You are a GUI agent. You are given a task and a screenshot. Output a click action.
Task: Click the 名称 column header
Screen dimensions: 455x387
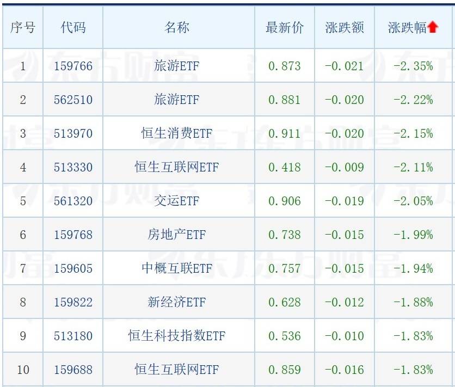point(177,28)
